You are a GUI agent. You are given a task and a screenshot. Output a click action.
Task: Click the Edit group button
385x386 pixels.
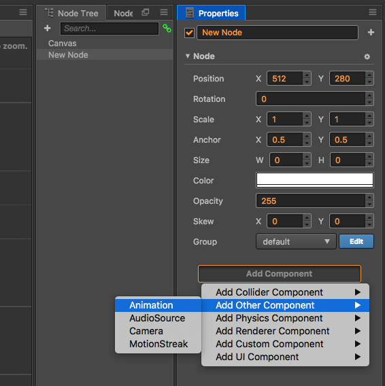[356, 241]
